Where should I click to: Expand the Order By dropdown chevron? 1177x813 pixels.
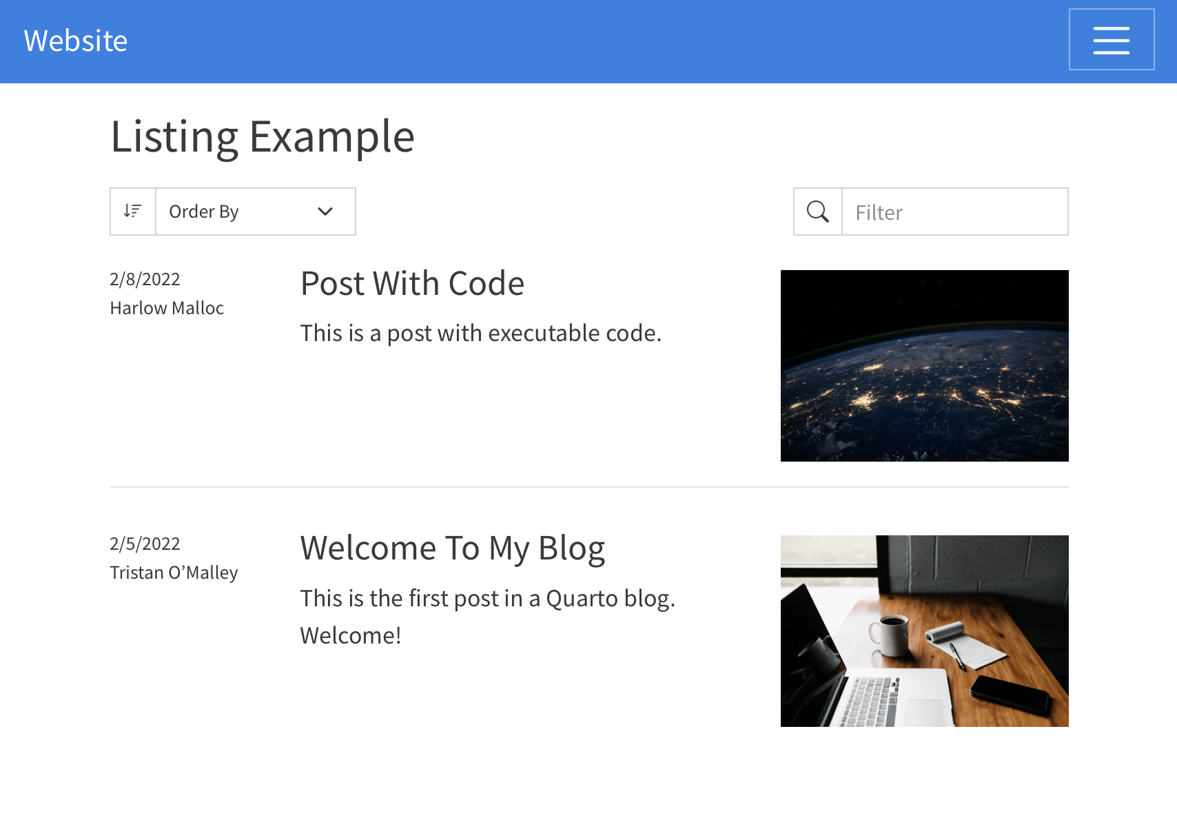click(x=325, y=212)
